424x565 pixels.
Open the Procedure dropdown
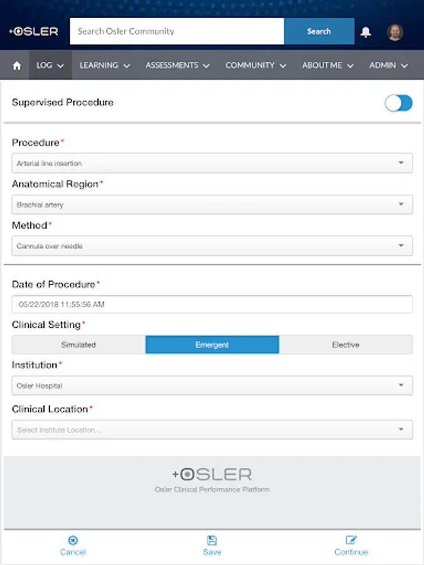212,163
